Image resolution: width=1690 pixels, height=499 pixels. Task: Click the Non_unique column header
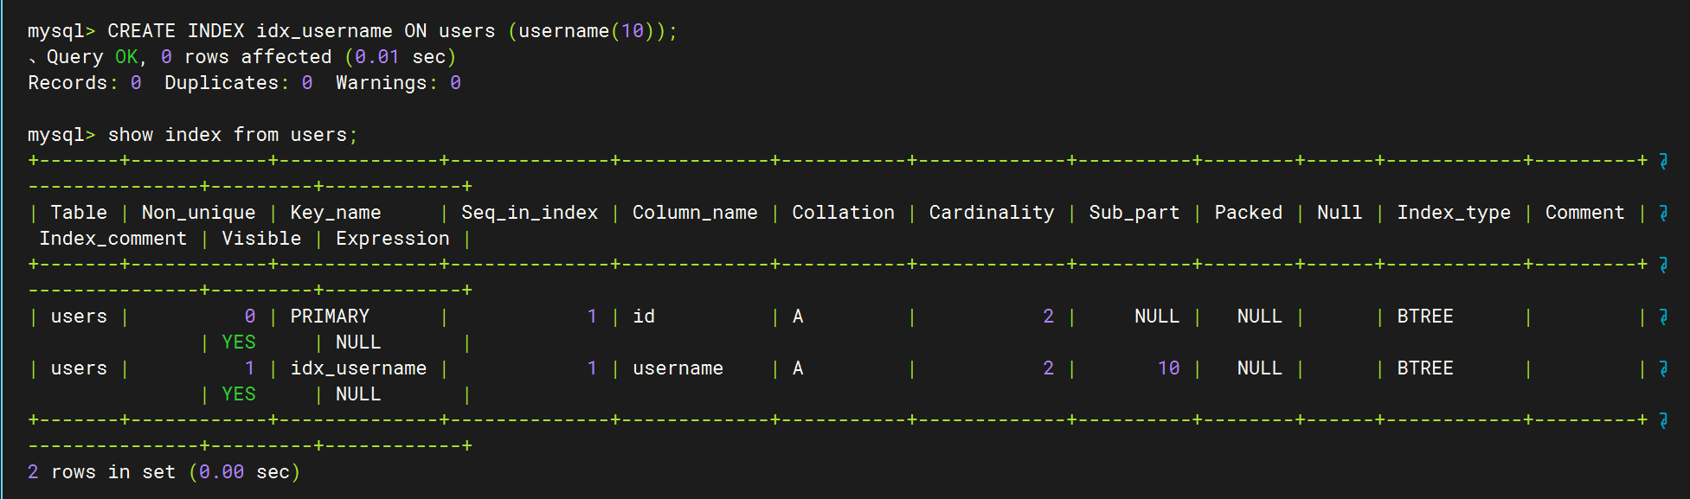click(199, 213)
